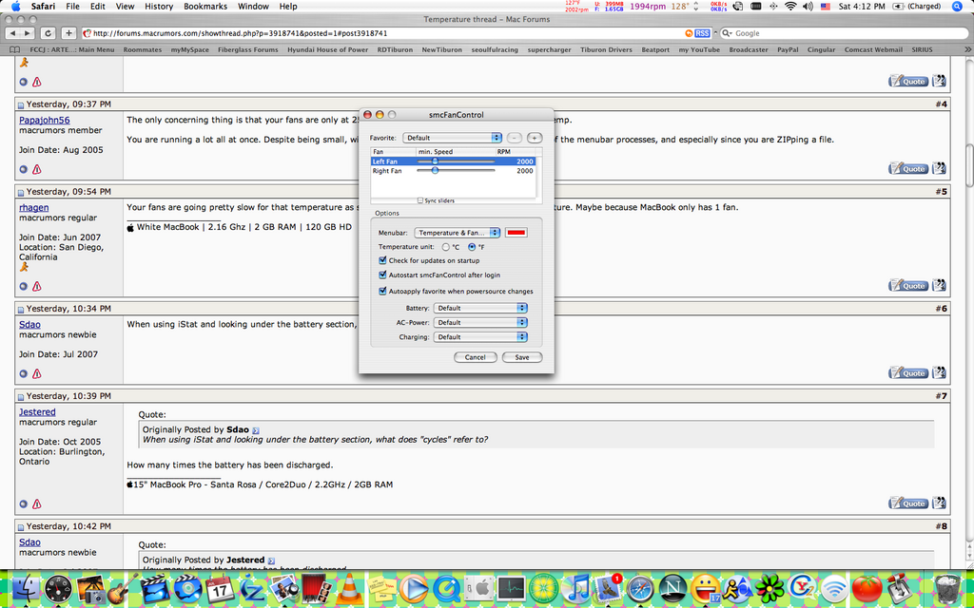Open iCal calendar icon in Dock
974x608 pixels.
point(219,588)
